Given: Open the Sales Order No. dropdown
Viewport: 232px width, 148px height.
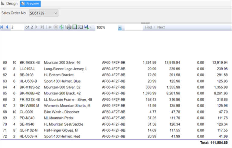Looking at the screenshot, I should click(x=55, y=13).
